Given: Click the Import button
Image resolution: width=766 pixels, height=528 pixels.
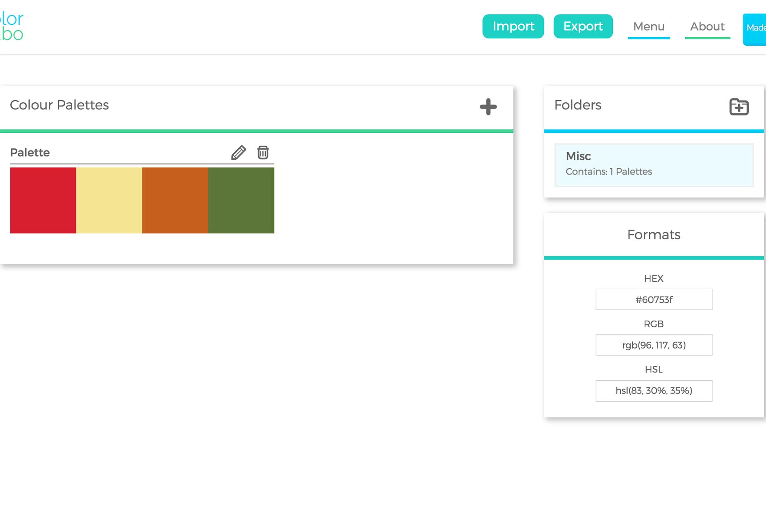Looking at the screenshot, I should [x=513, y=26].
